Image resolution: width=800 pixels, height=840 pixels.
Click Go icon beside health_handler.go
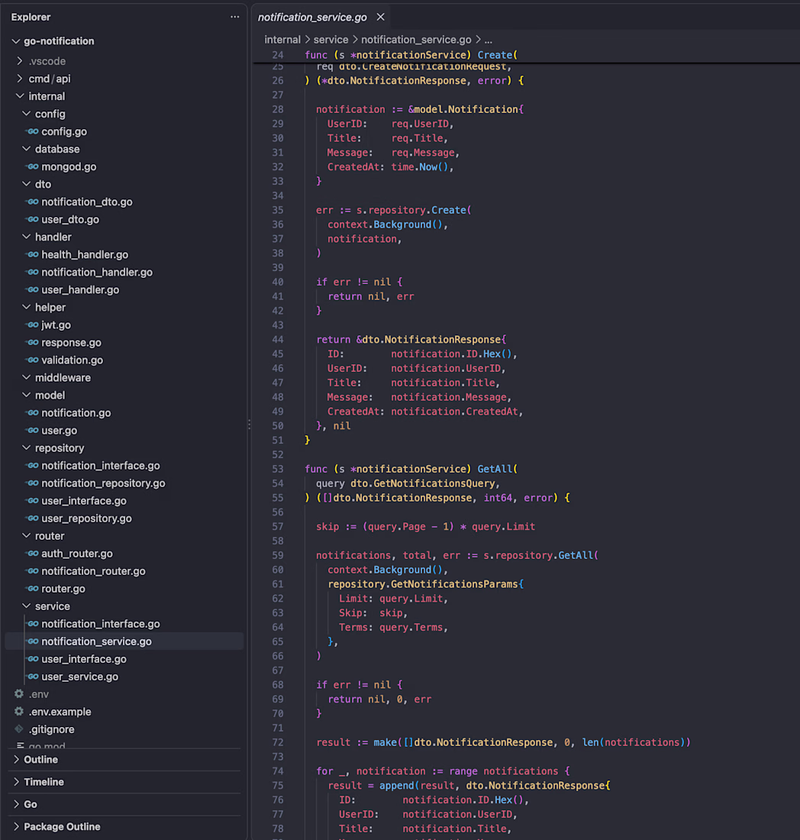coord(33,254)
